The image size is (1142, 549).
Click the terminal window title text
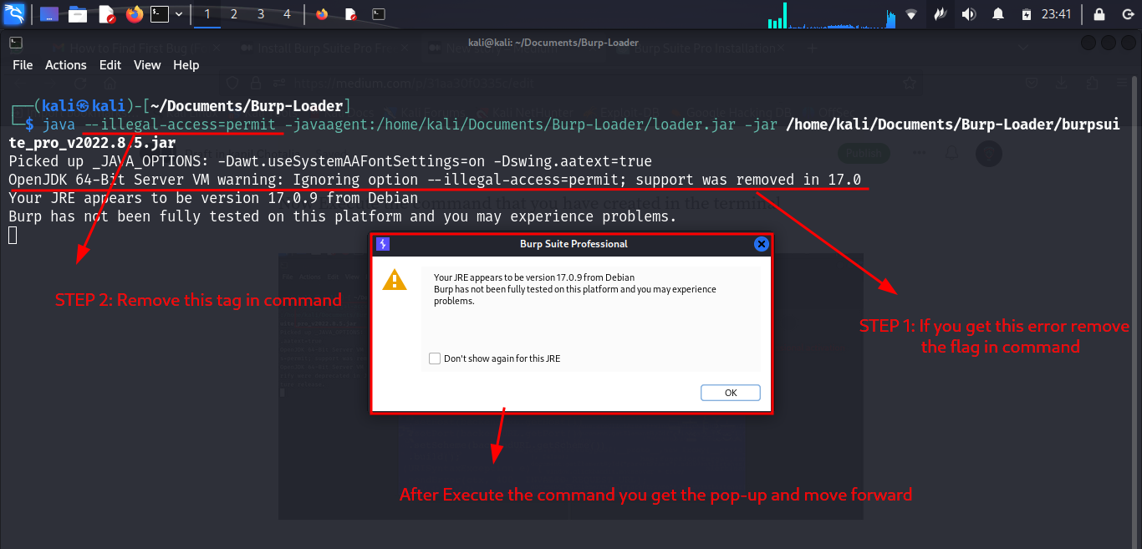point(553,43)
